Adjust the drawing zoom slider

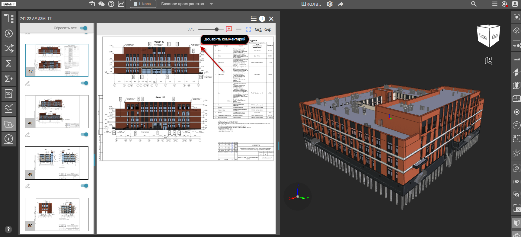[216, 29]
